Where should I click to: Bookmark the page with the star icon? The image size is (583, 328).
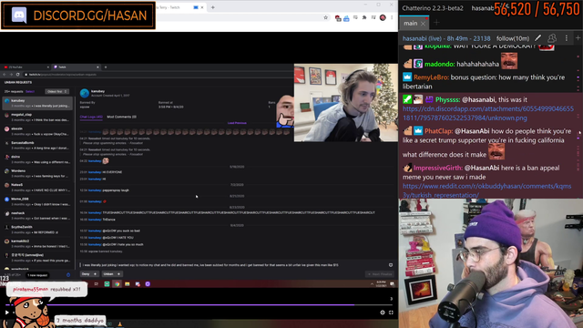326,17
